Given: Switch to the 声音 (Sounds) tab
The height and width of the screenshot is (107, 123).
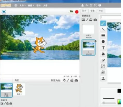Looking at the screenshot, I should tap(101, 11).
